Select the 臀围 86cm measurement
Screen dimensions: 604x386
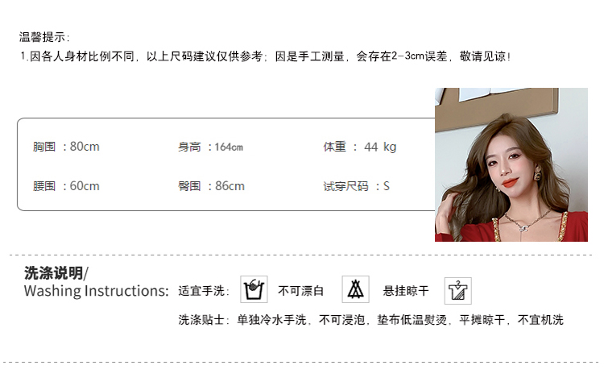point(211,186)
